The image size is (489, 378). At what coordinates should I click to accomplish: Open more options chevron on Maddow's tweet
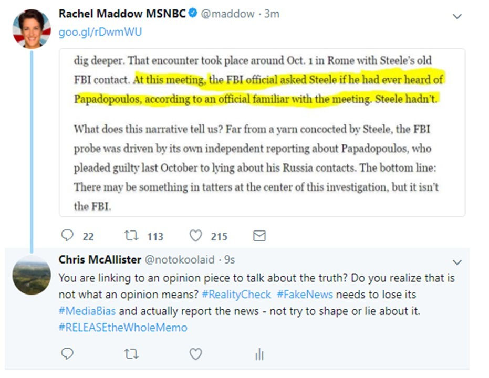457,16
